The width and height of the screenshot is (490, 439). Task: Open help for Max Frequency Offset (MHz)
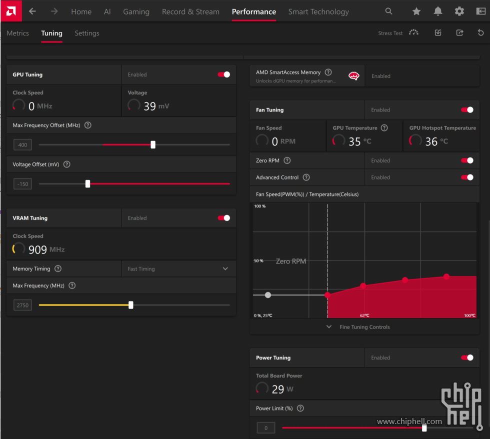point(88,125)
